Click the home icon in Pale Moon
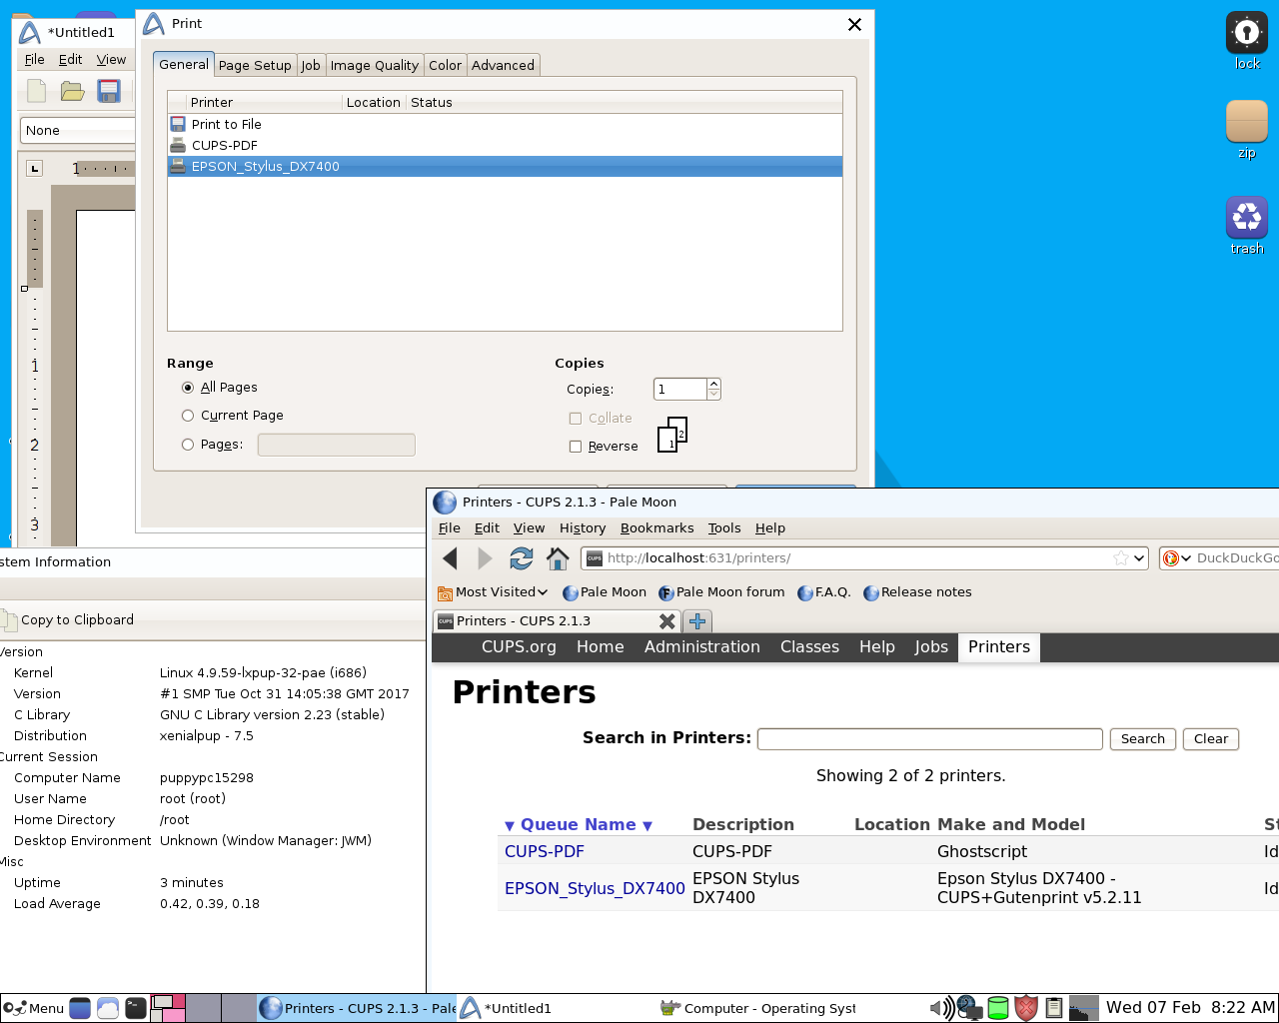The width and height of the screenshot is (1279, 1023). [558, 558]
